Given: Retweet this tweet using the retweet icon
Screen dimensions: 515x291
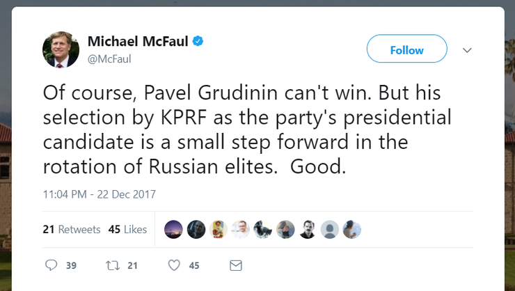Looking at the screenshot, I should tap(112, 265).
